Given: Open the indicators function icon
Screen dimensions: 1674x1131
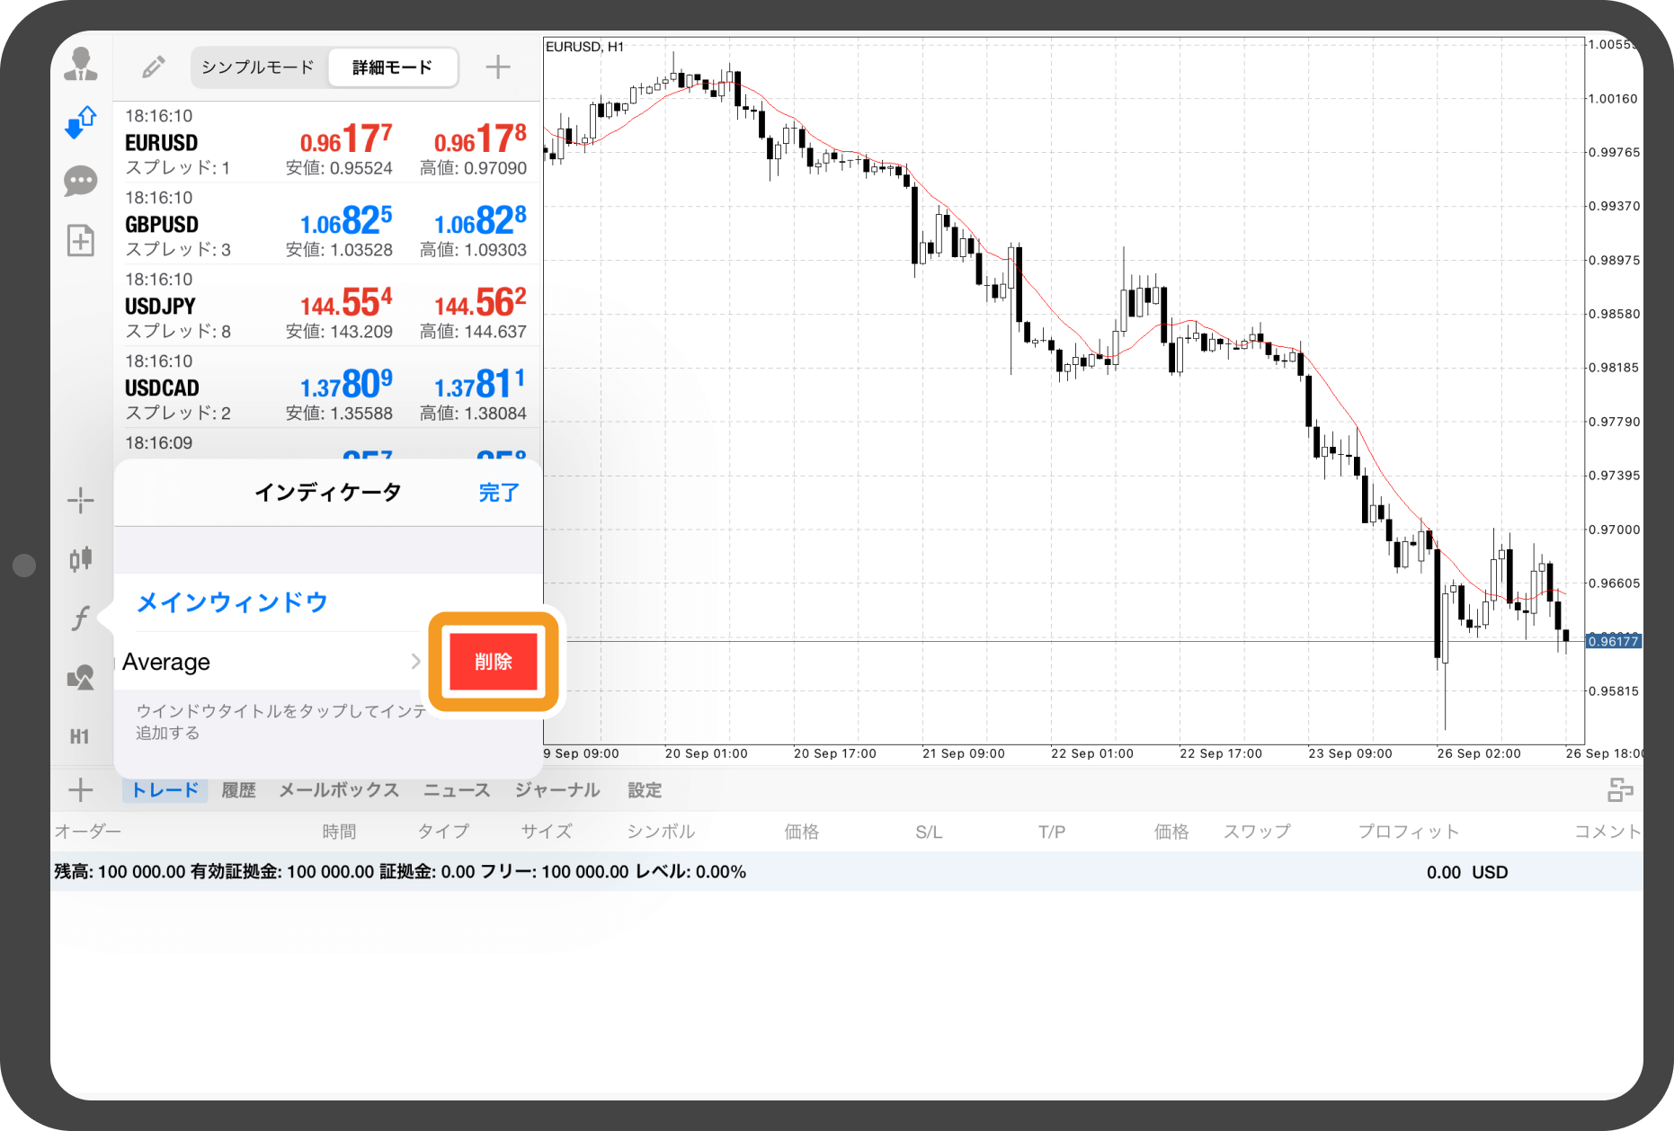Looking at the screenshot, I should [81, 618].
